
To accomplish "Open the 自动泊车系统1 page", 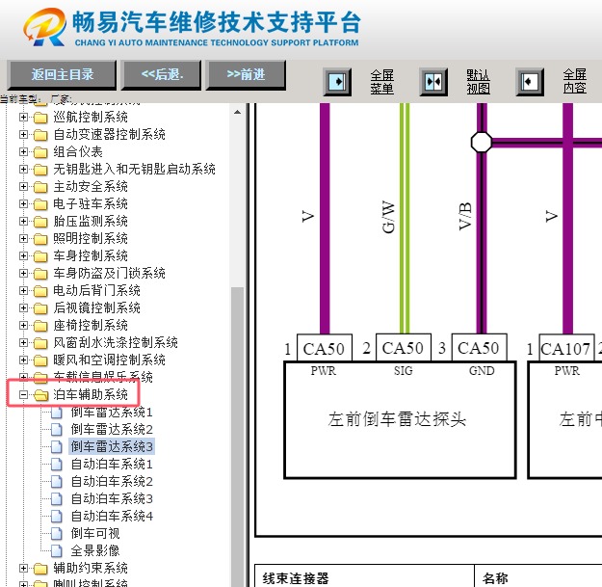I will click(x=112, y=464).
